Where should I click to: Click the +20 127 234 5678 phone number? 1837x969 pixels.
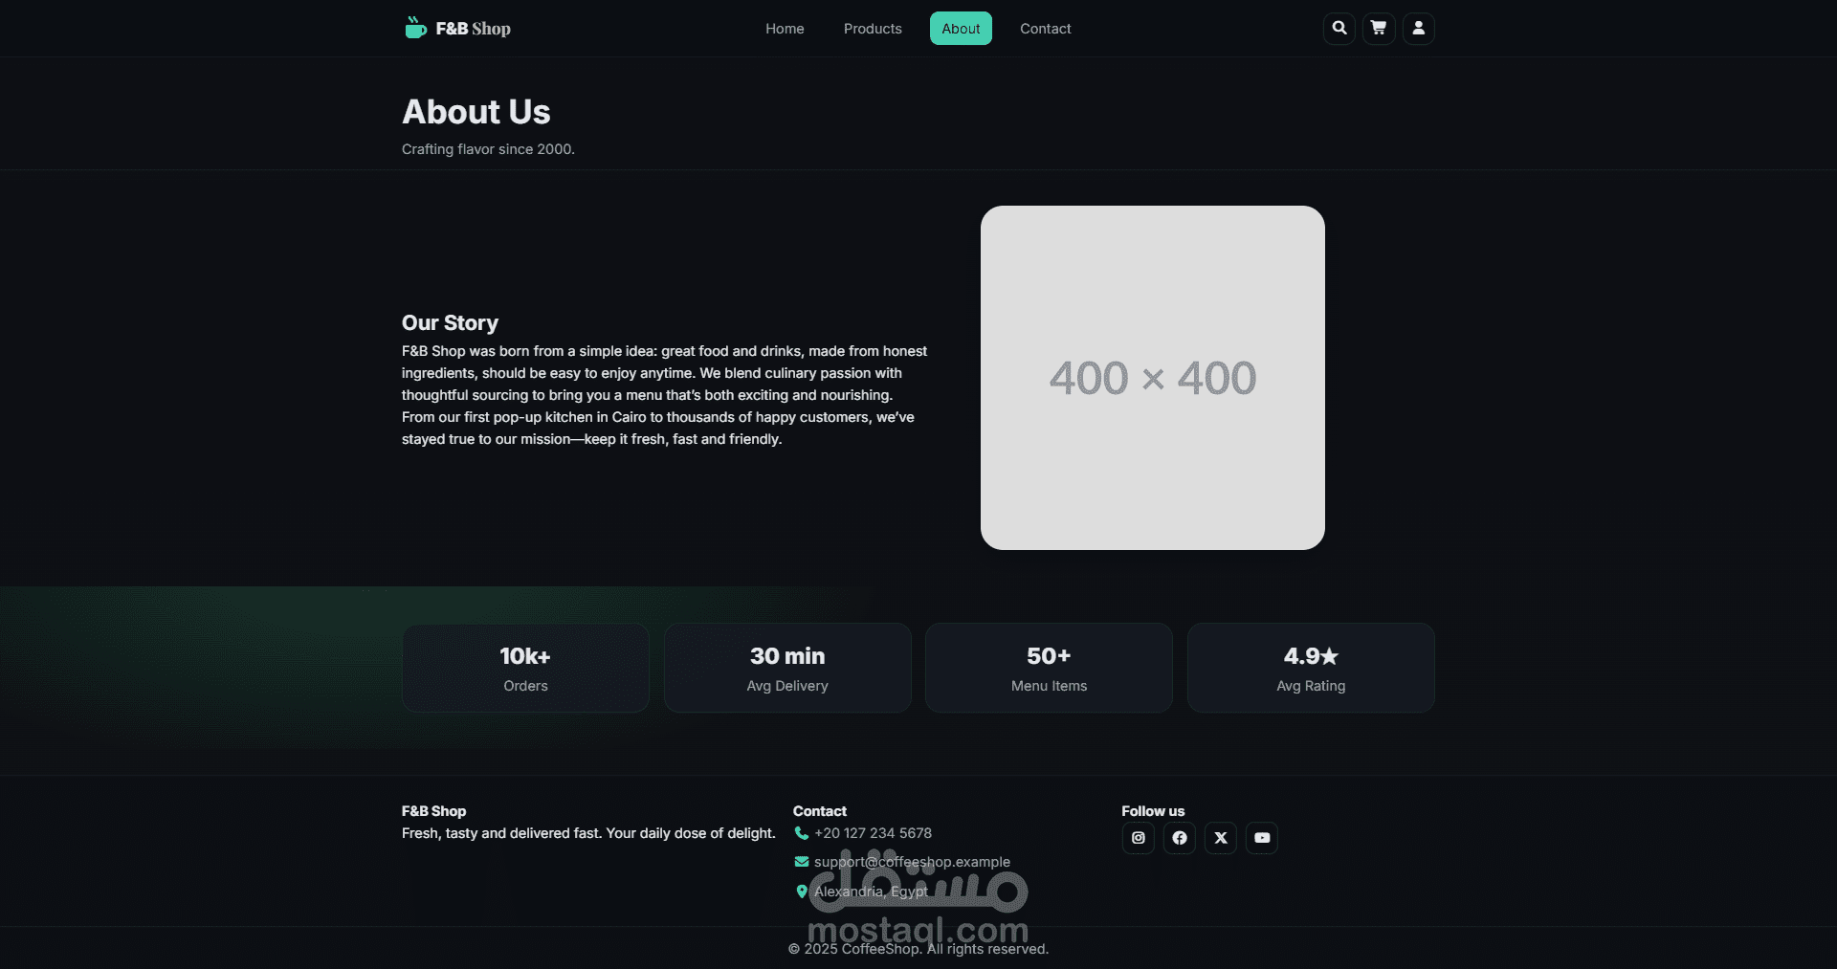pyautogui.click(x=874, y=833)
